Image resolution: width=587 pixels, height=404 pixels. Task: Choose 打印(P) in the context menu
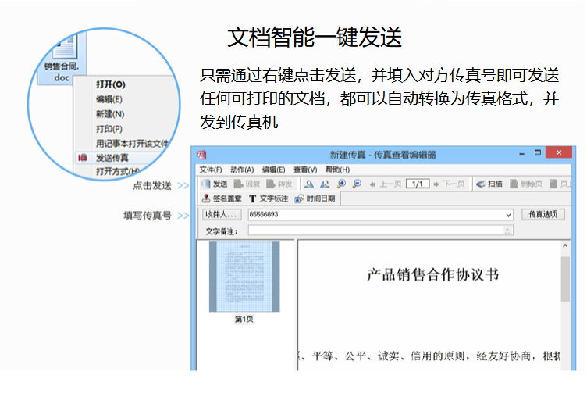coord(109,128)
